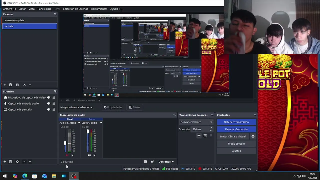Toggle visibility of Captura de entrada audio

[x=48, y=103]
